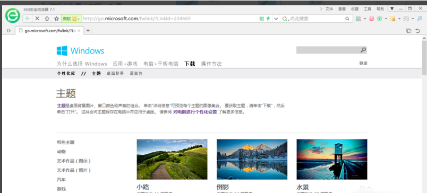Open the 倒影 mountain theme thumbnail
The width and height of the screenshot is (427, 193).
click(252, 159)
